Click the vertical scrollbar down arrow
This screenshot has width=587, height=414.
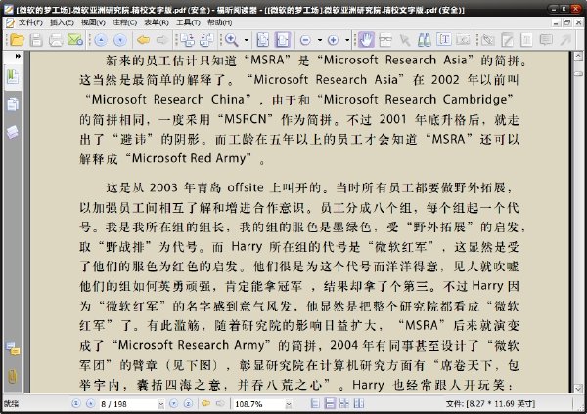pyautogui.click(x=579, y=389)
